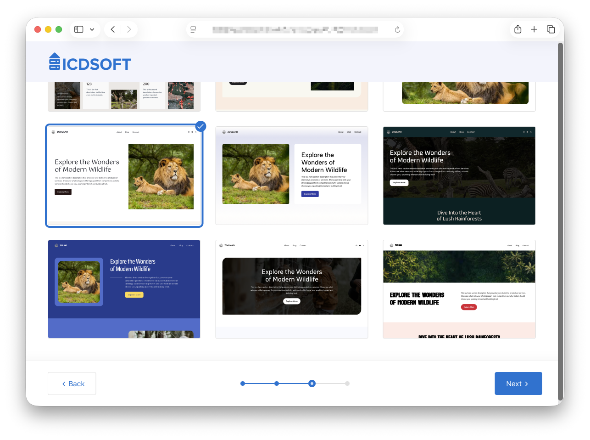Toggle the Safari sidebar button
The image size is (590, 440).
[79, 29]
